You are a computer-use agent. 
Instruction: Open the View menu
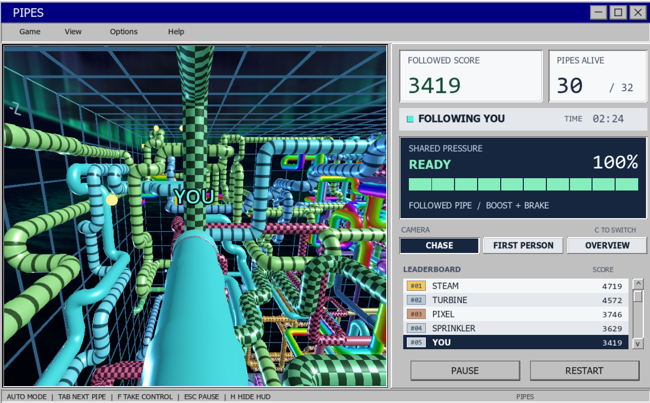coord(73,32)
